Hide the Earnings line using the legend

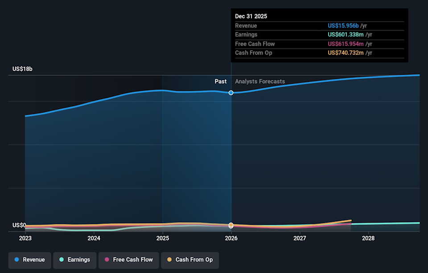(74, 260)
